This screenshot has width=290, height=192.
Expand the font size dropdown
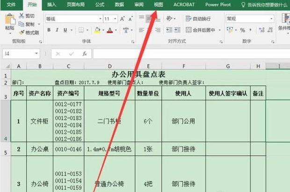[115, 19]
